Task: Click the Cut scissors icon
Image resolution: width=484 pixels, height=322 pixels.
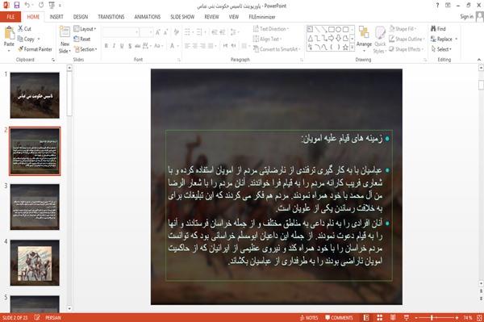Action: coord(20,29)
